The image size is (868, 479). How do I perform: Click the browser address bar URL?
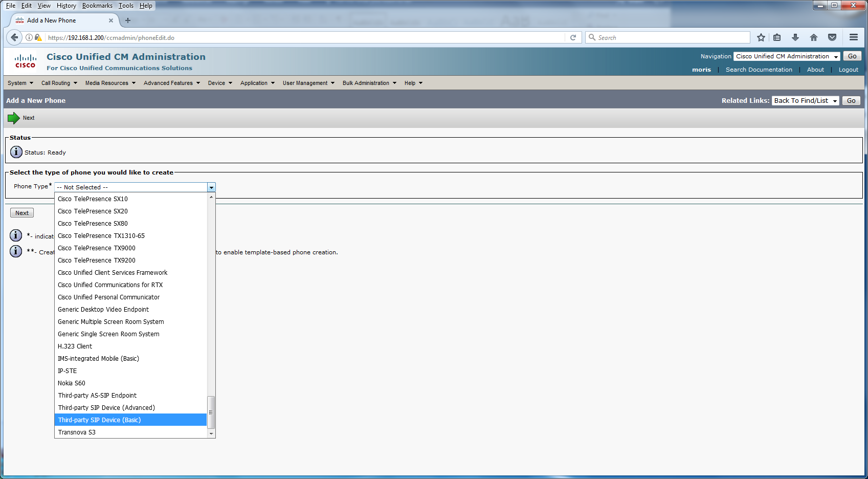[306, 37]
